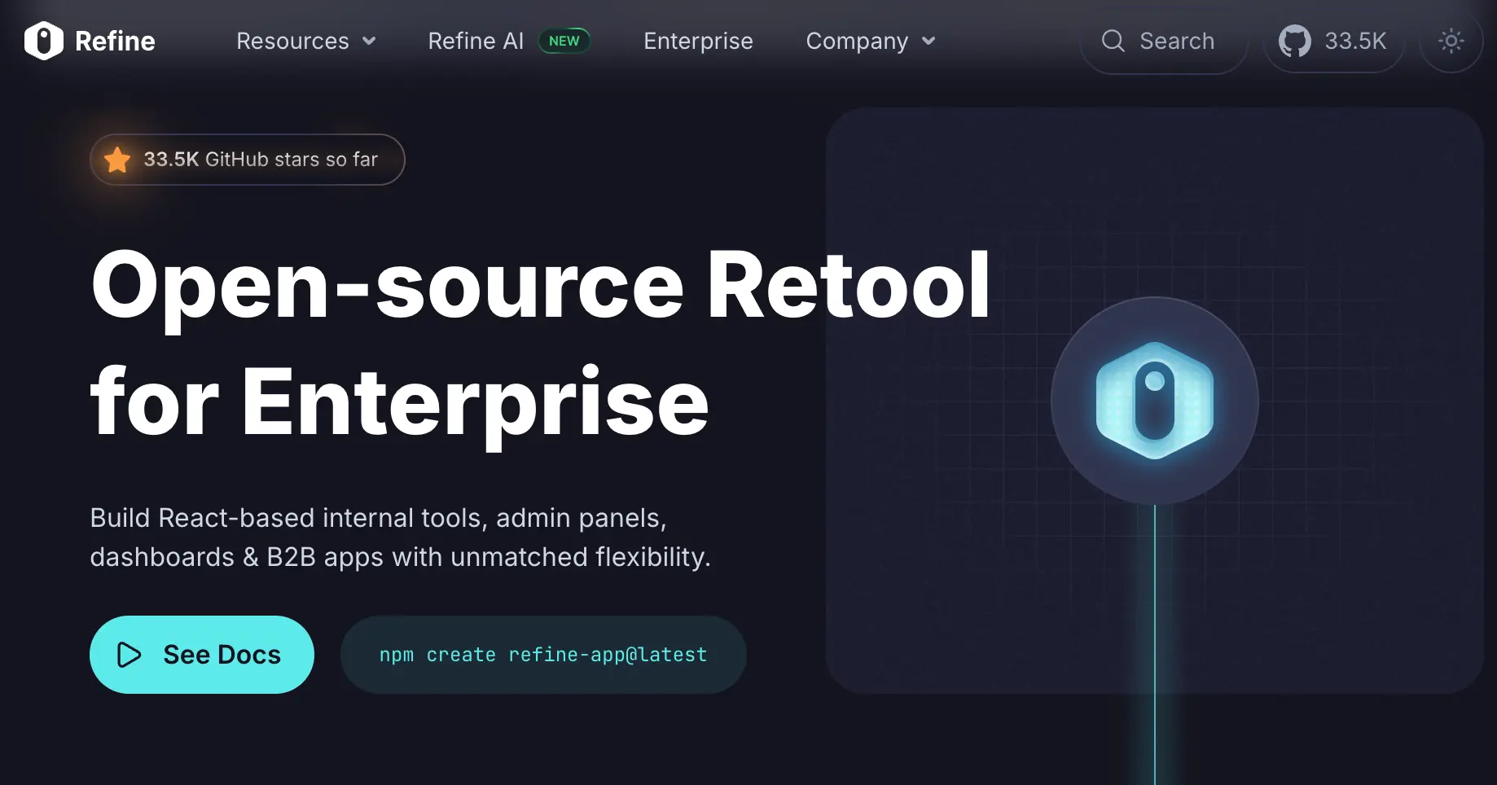
Task: Expand the Company dropdown chevron
Action: [x=928, y=41]
